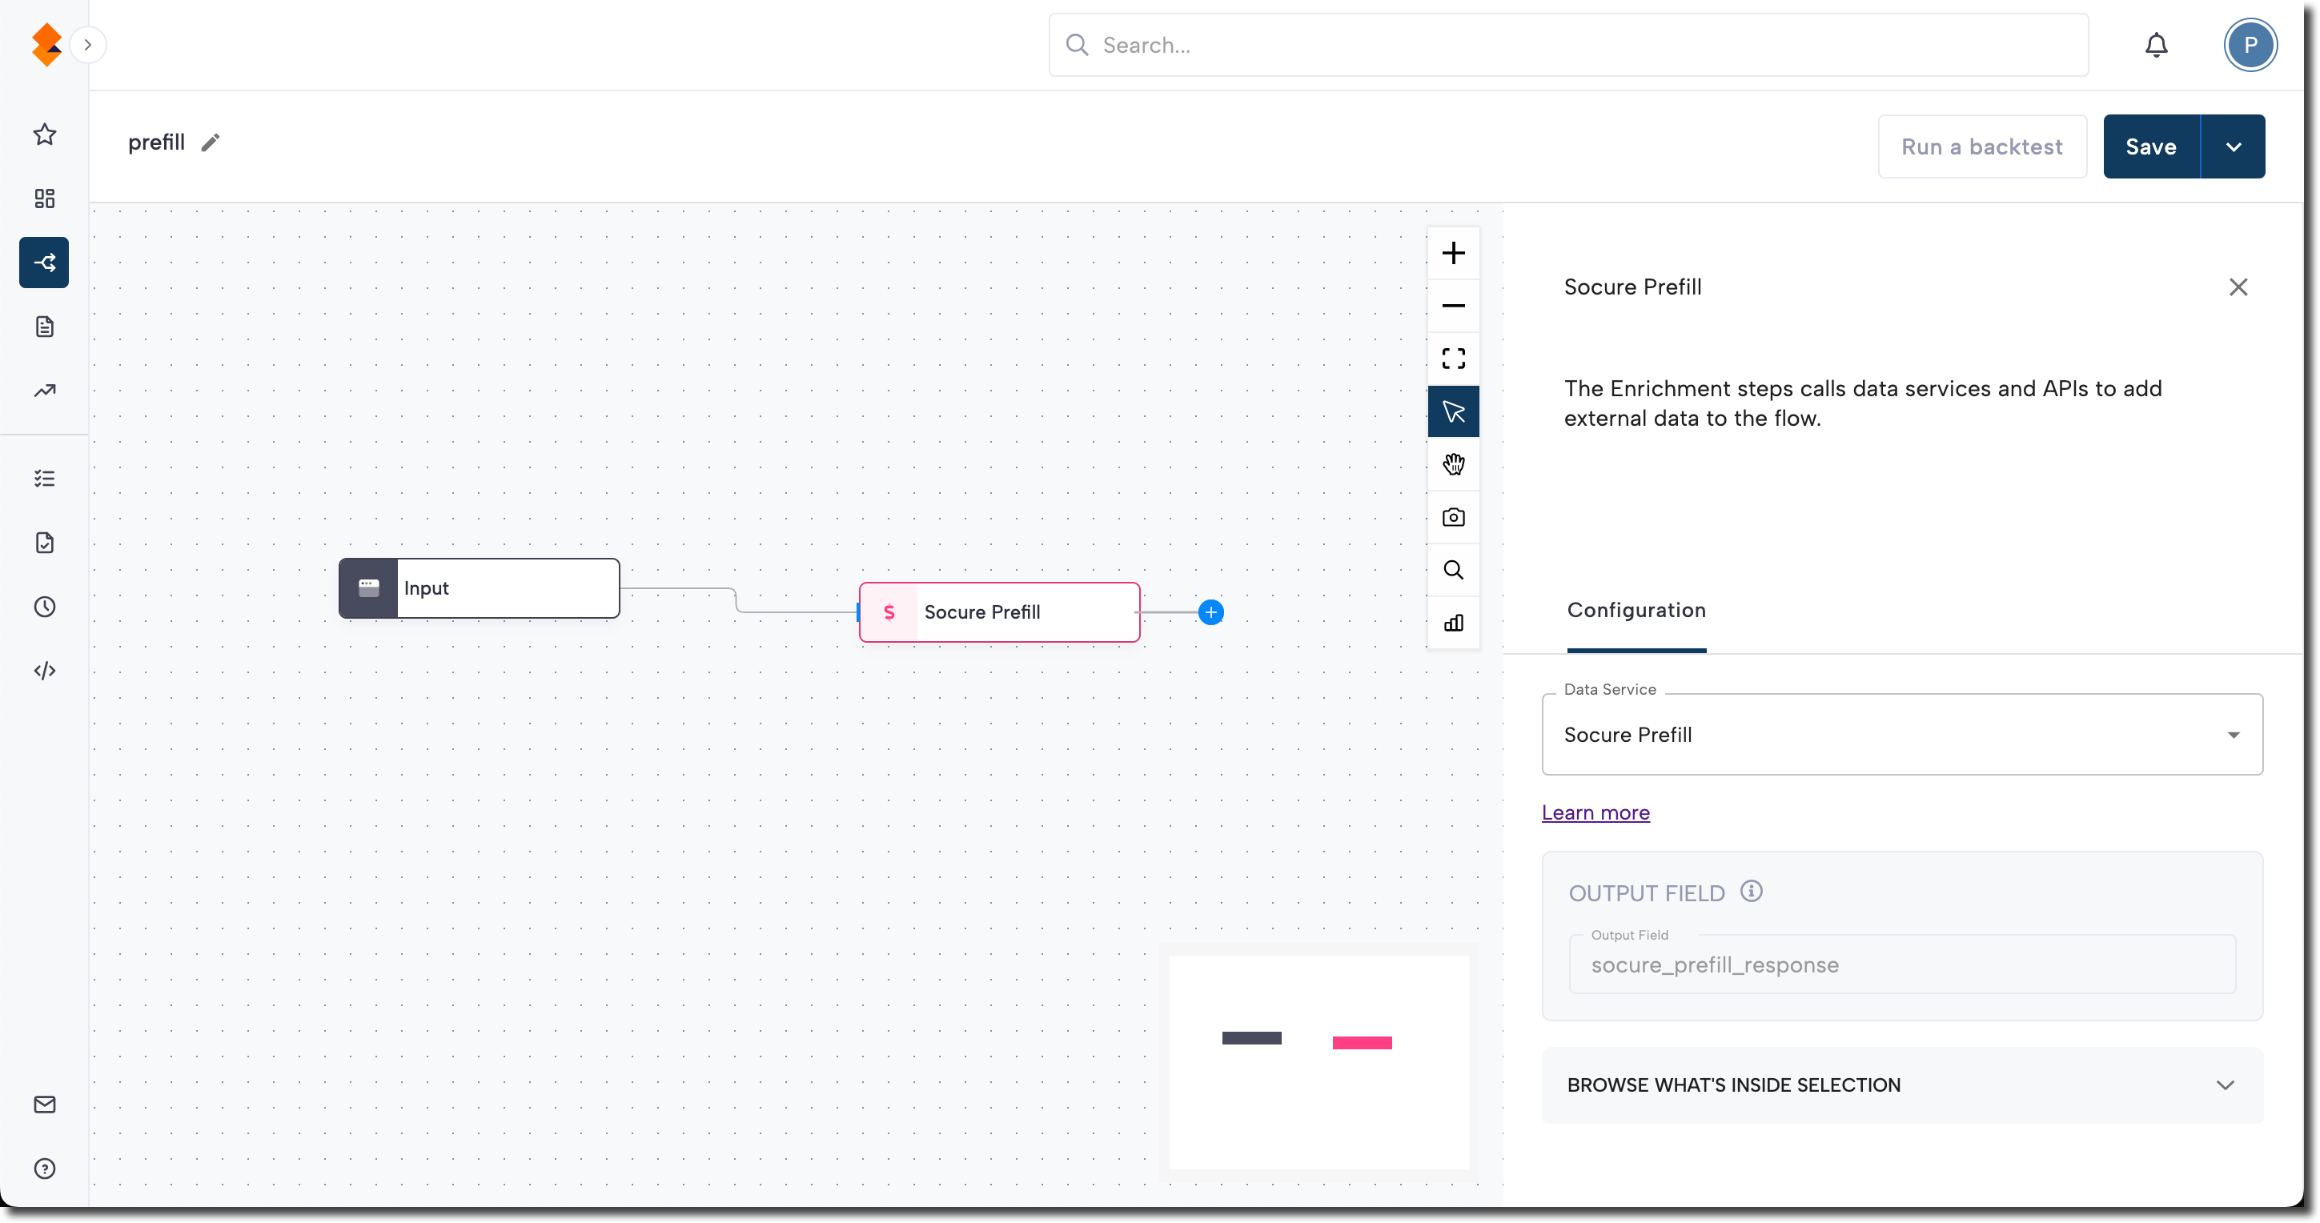This screenshot has width=2320, height=1223.
Task: Expand Browse What's Inside Selection section
Action: 1901,1085
